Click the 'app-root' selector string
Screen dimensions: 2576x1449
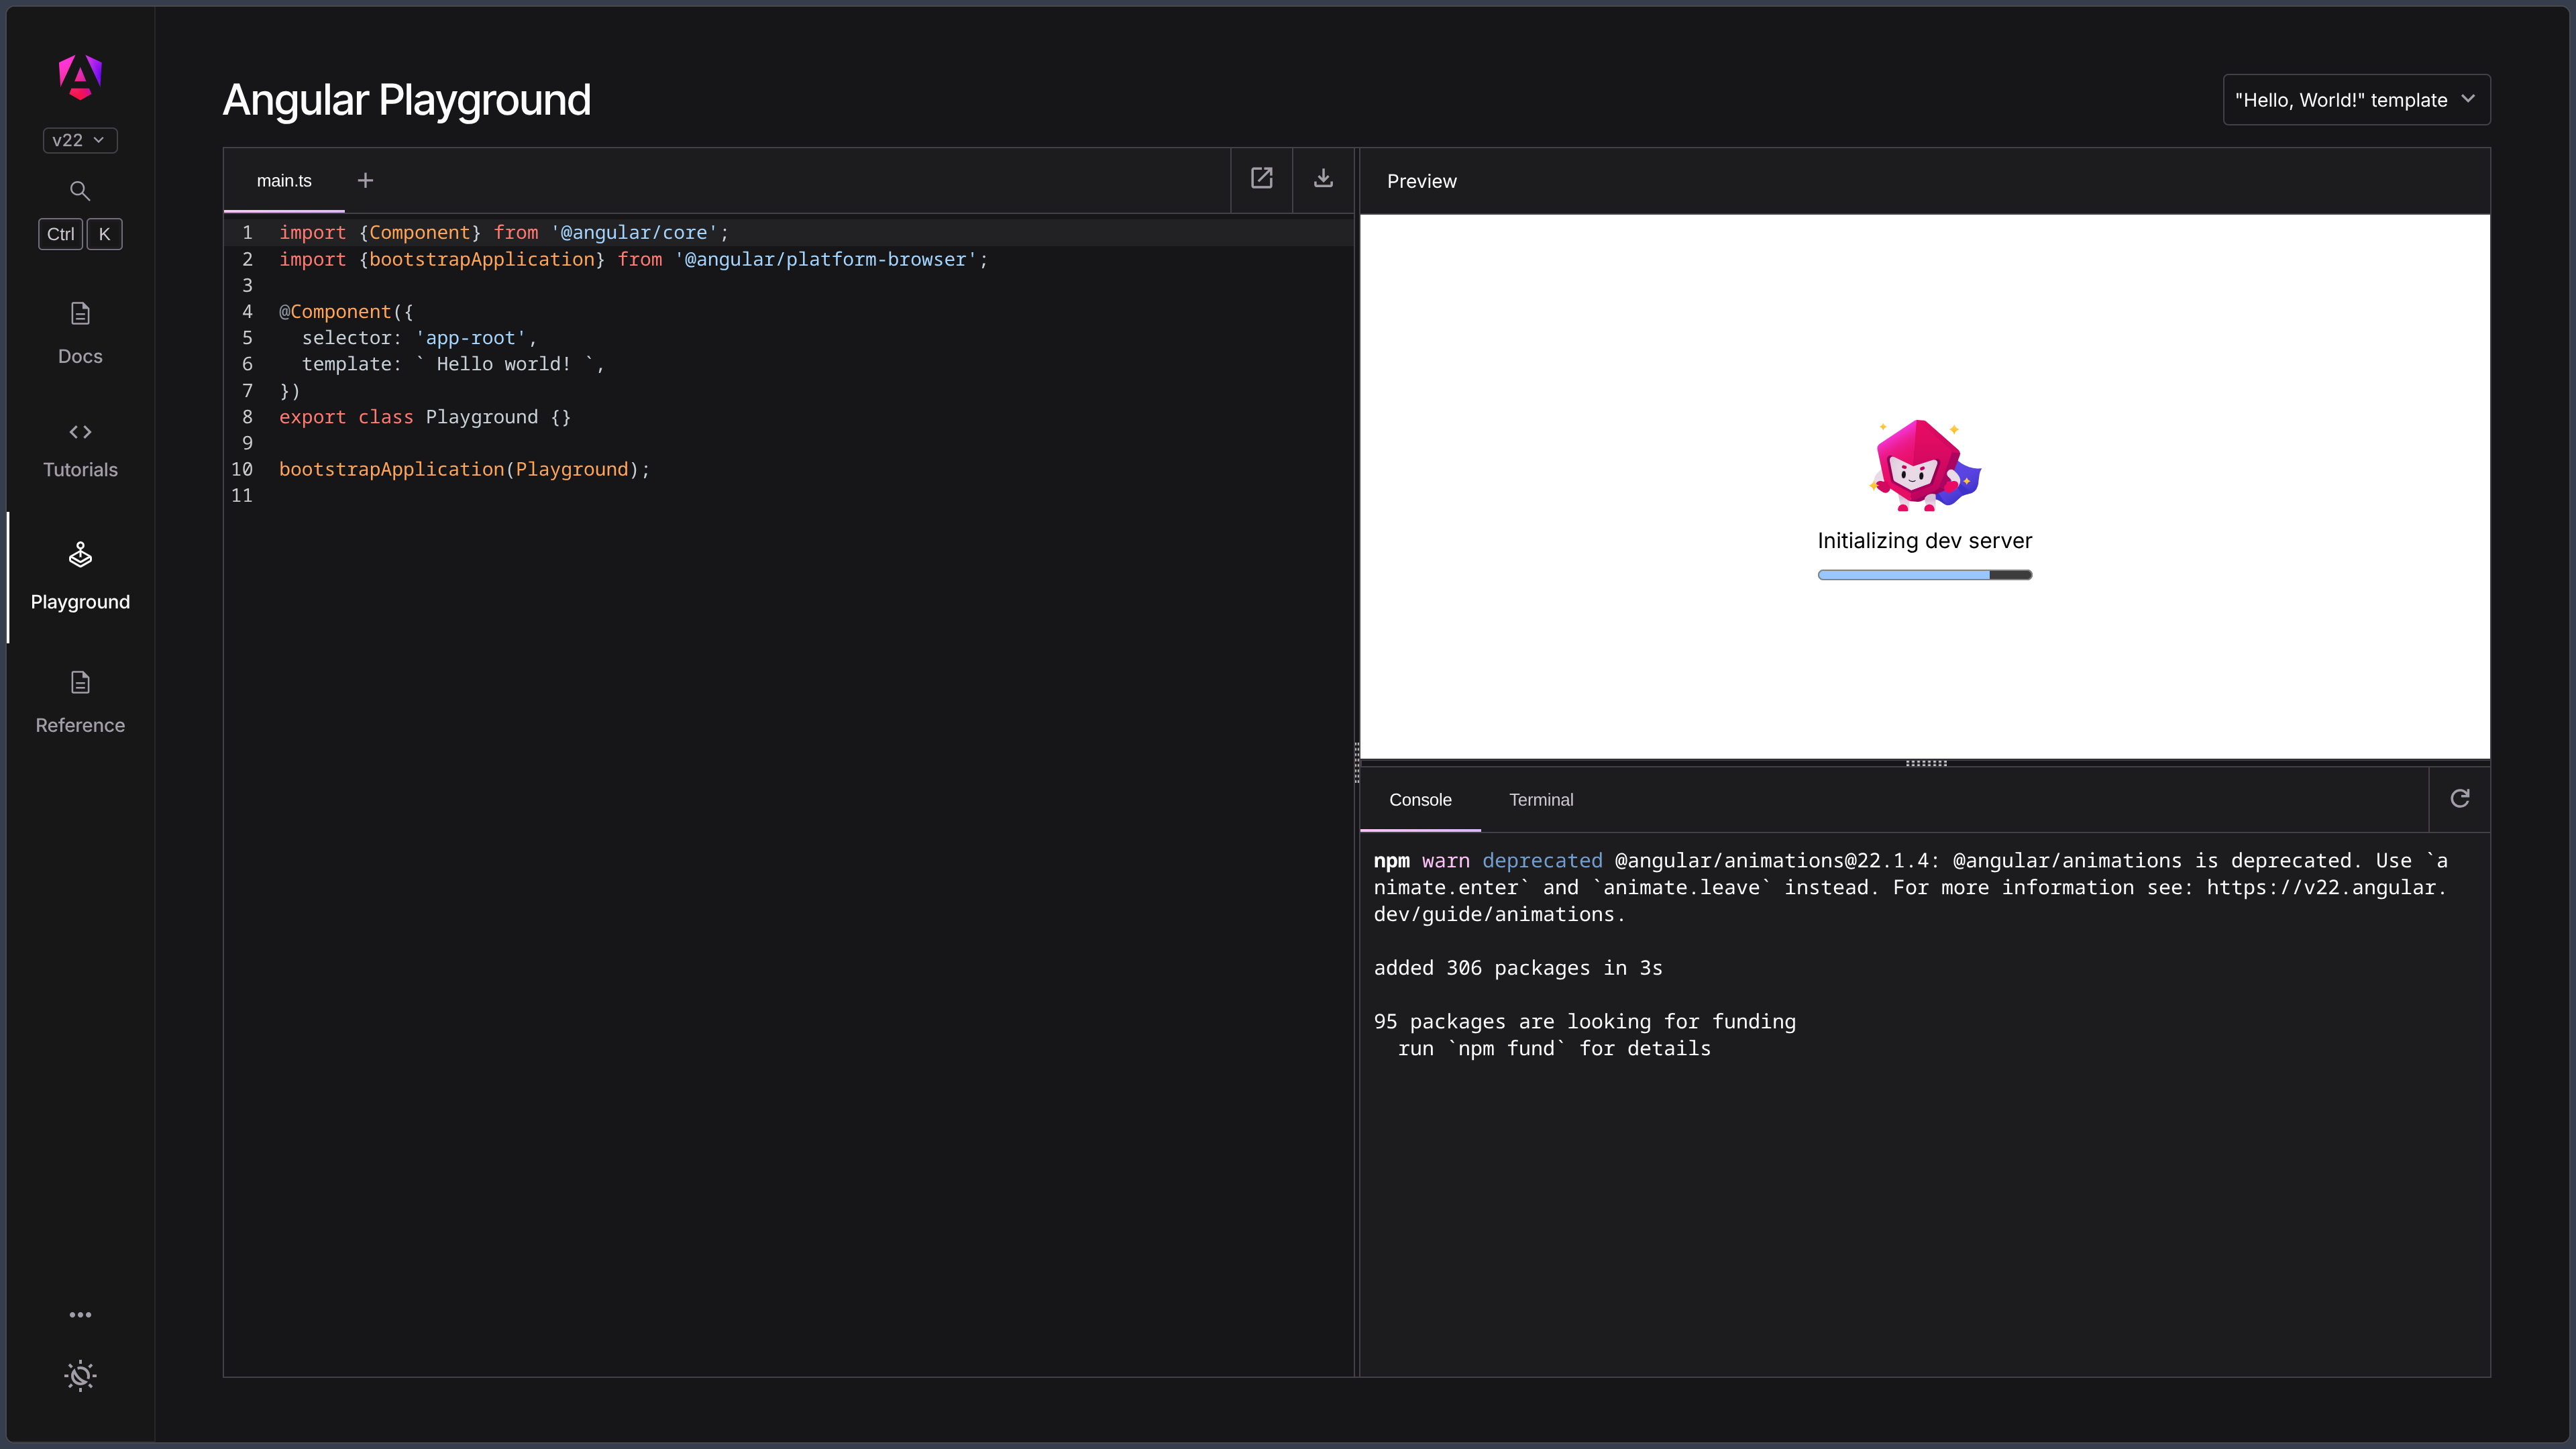coord(471,338)
